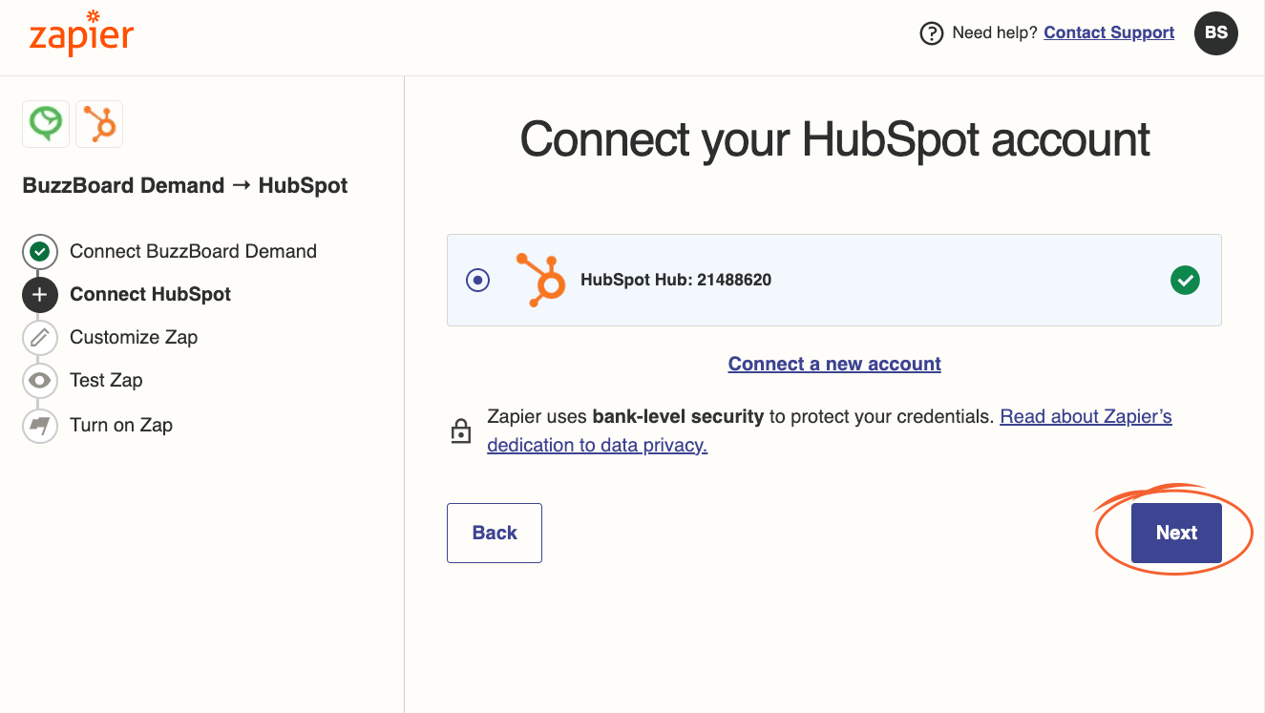Click the Need help? text

coord(995,32)
